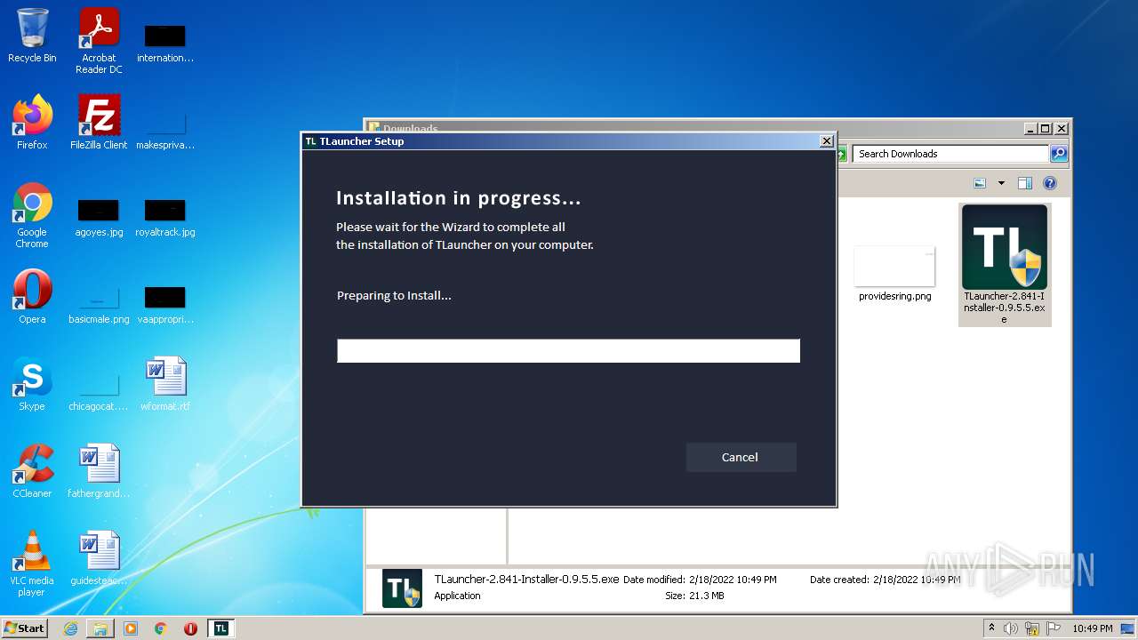Toggle preview pane in Downloads window
The width and height of the screenshot is (1138, 640).
pos(1024,183)
